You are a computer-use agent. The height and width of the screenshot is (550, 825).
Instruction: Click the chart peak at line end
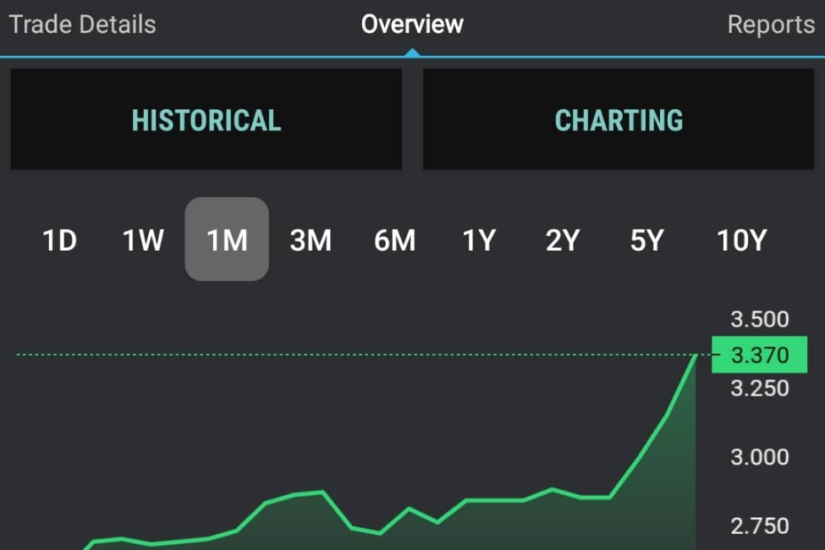pos(695,356)
